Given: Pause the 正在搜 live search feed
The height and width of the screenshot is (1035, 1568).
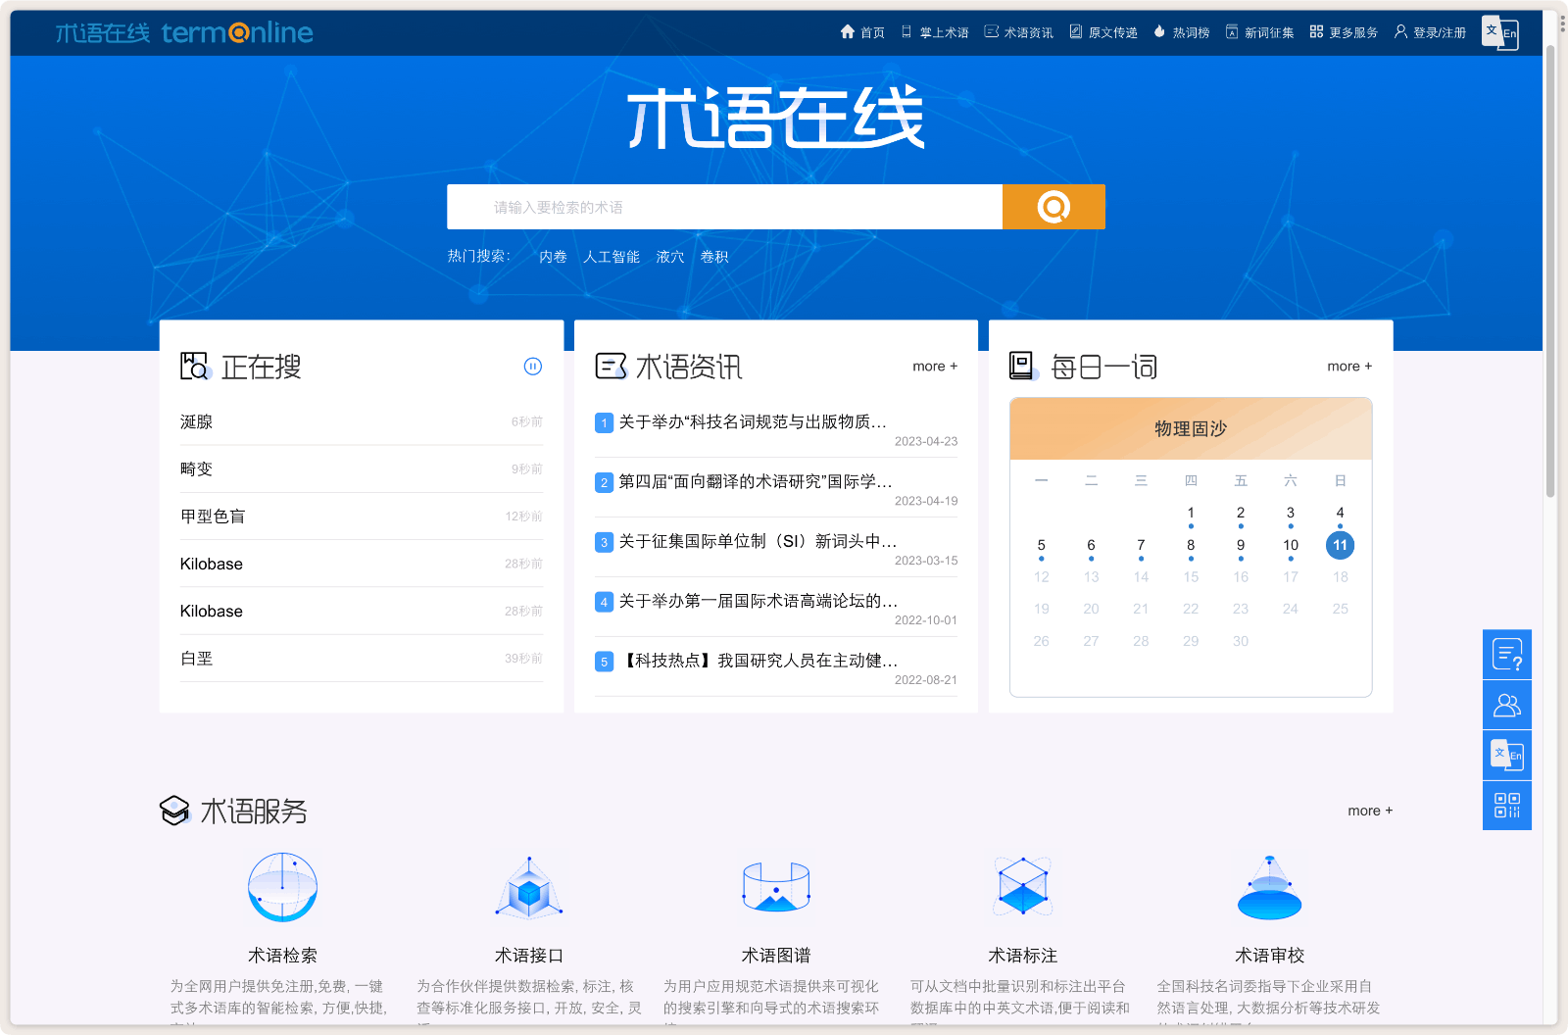Looking at the screenshot, I should (x=533, y=367).
